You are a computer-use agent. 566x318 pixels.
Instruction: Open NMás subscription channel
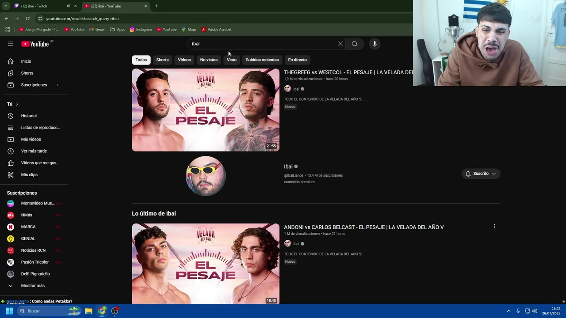point(34,215)
